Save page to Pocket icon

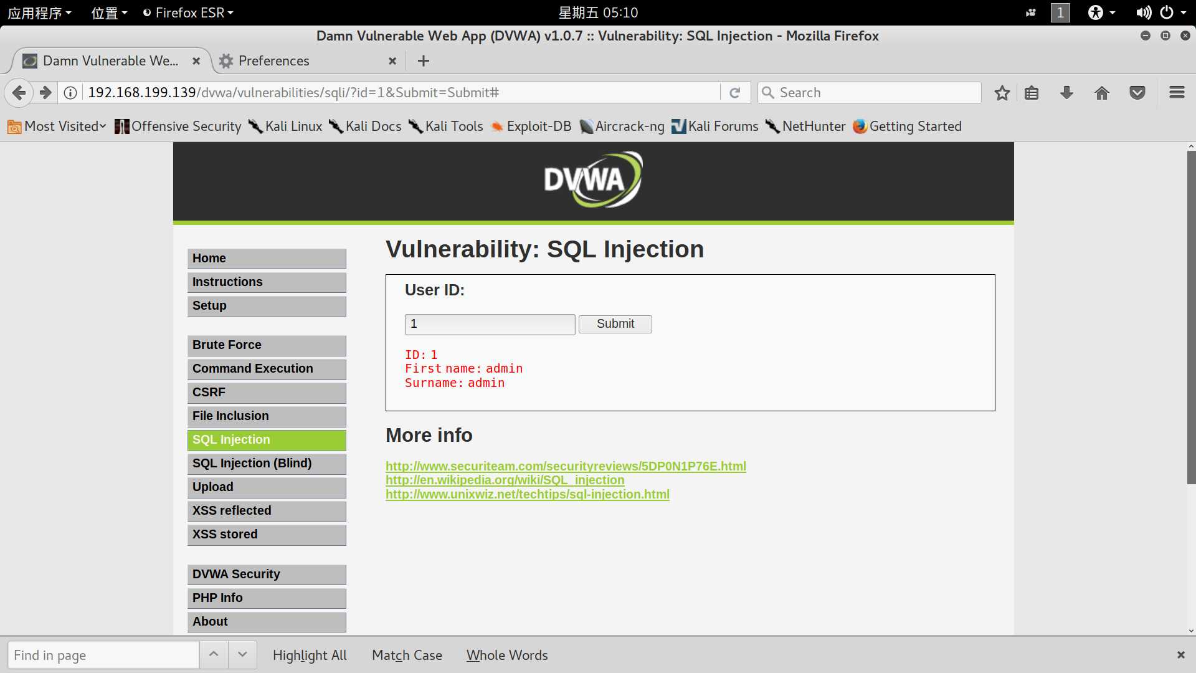coord(1137,93)
